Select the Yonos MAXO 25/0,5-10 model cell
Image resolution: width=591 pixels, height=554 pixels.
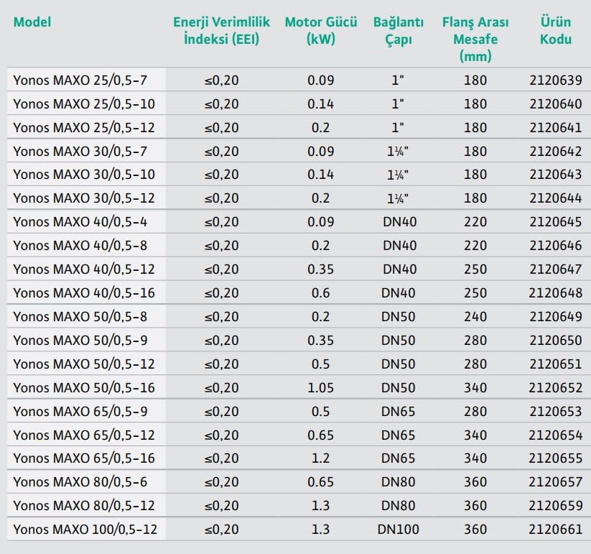pos(86,103)
